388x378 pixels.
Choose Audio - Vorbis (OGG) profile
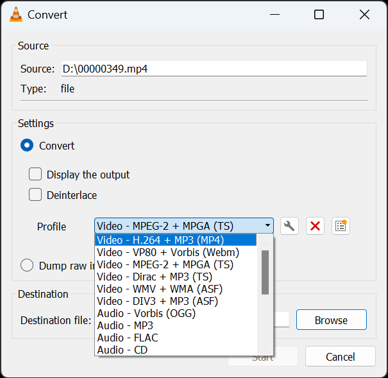(176, 313)
